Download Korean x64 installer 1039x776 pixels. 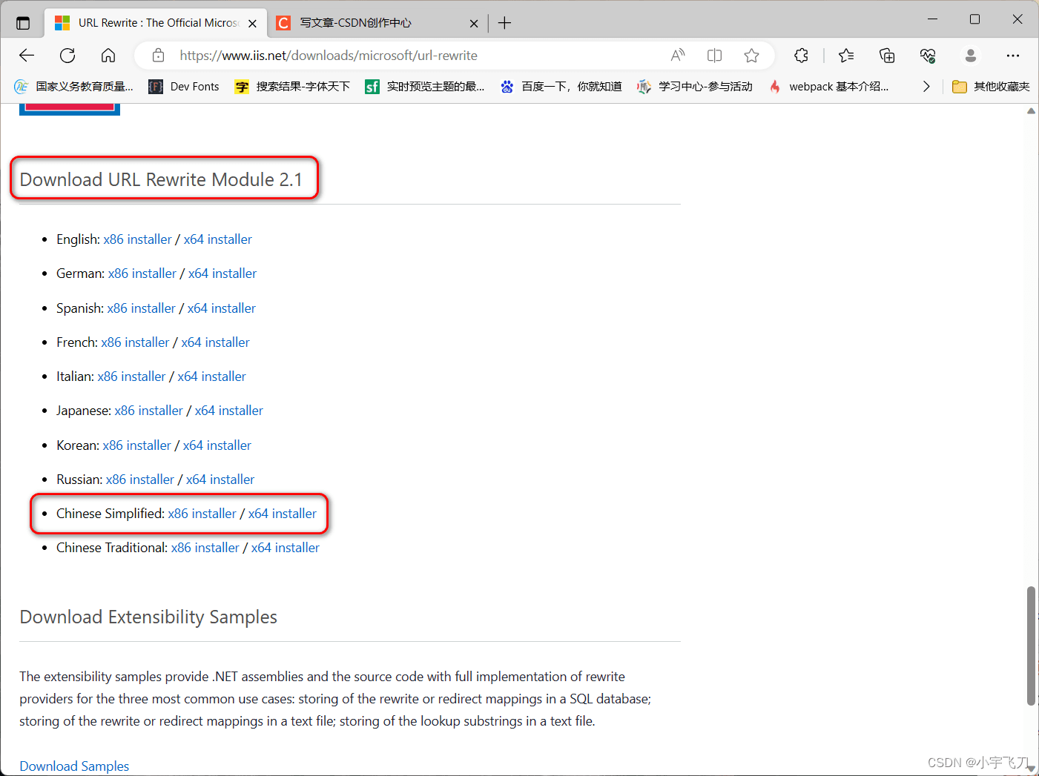217,445
